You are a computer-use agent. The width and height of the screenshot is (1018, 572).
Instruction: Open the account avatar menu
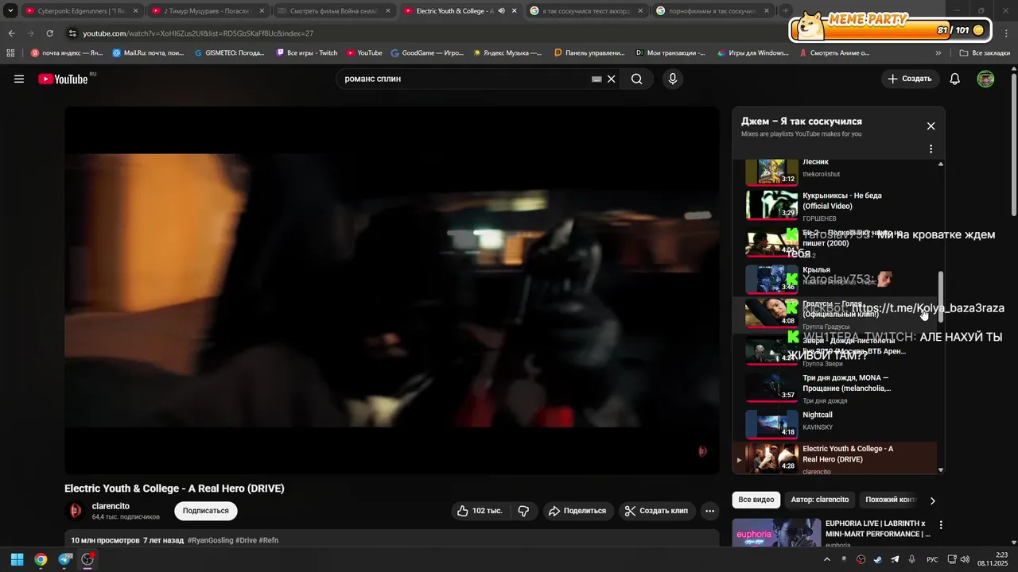point(985,79)
